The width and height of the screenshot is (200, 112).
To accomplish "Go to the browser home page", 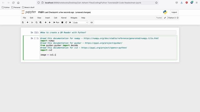I will click(18, 3).
